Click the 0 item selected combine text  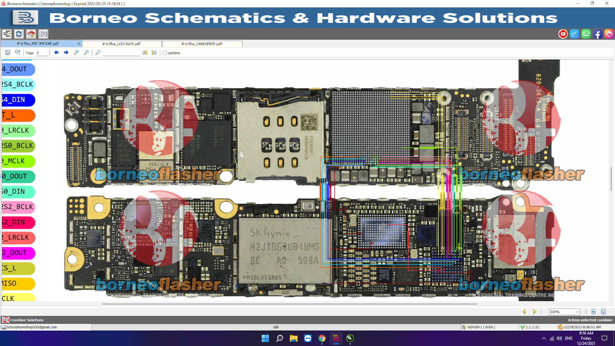point(590,320)
